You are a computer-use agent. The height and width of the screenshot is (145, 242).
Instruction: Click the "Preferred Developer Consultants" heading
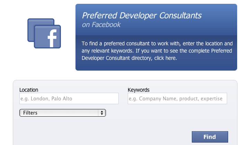pyautogui.click(x=142, y=15)
